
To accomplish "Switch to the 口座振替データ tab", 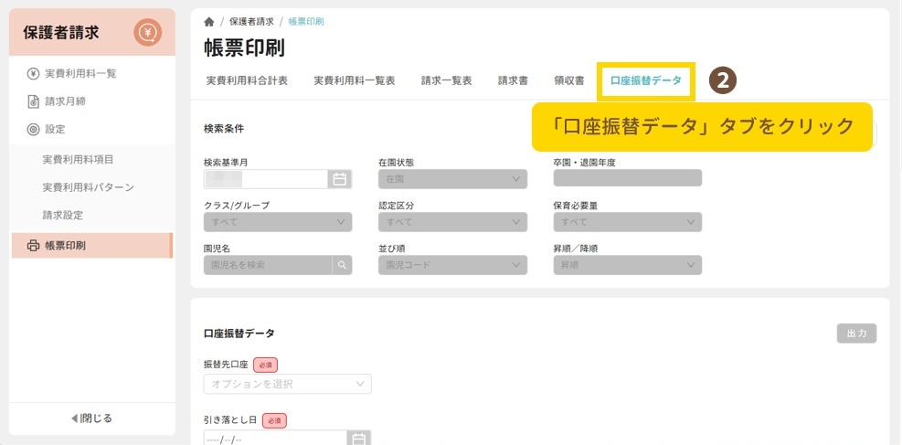I will point(645,80).
